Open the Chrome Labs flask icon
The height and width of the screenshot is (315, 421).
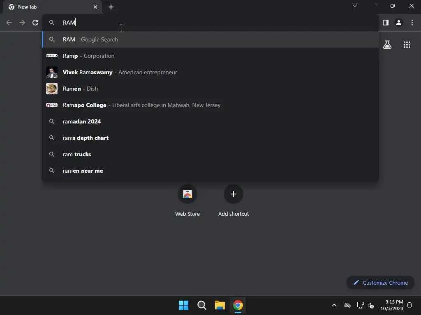pyautogui.click(x=387, y=45)
